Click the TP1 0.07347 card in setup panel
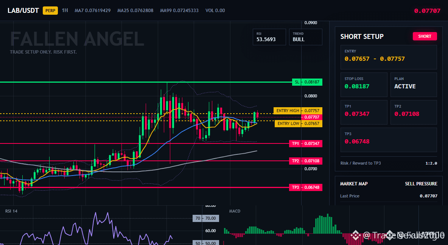 (x=364, y=112)
